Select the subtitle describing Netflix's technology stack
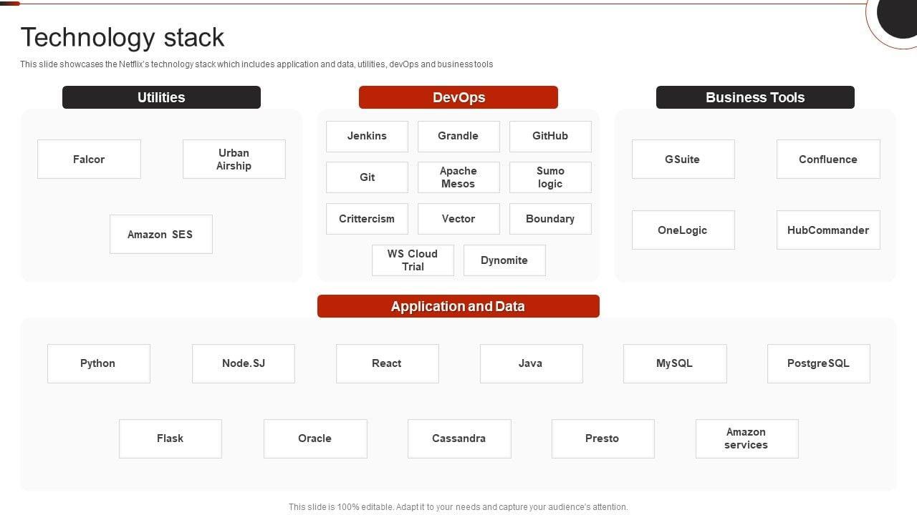The width and height of the screenshot is (917, 515). coord(256,64)
